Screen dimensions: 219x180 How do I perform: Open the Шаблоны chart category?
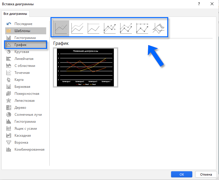point(22,31)
